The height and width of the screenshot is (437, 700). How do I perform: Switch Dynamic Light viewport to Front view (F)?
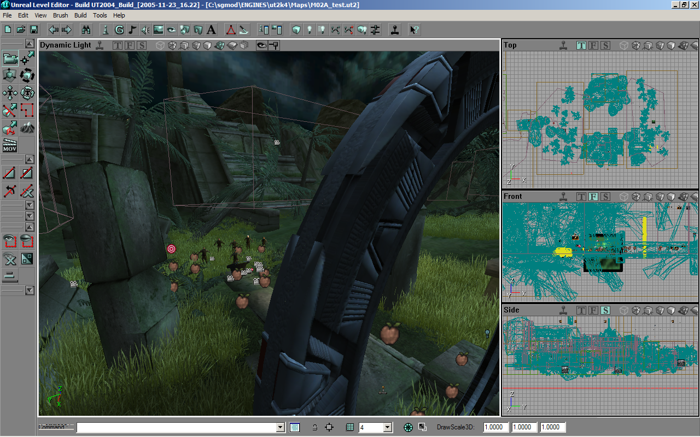click(130, 45)
